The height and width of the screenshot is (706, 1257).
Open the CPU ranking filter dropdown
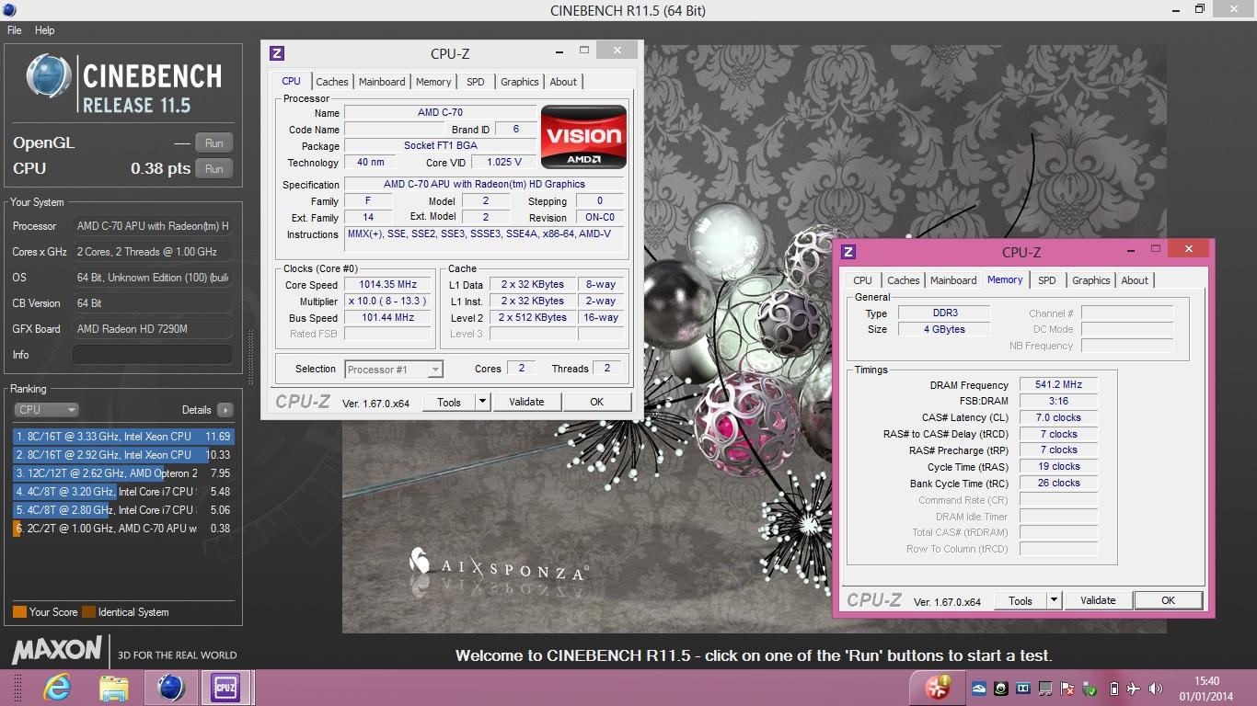46,410
